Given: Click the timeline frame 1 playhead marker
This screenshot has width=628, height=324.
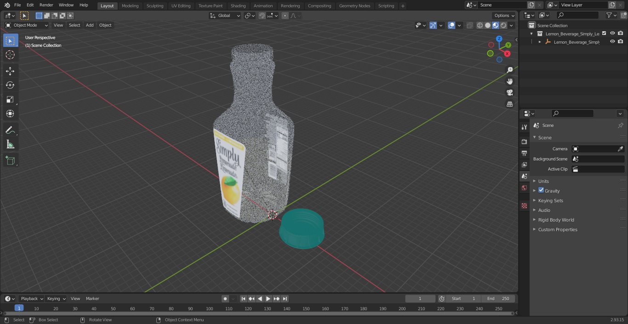Looking at the screenshot, I should click(x=19, y=308).
